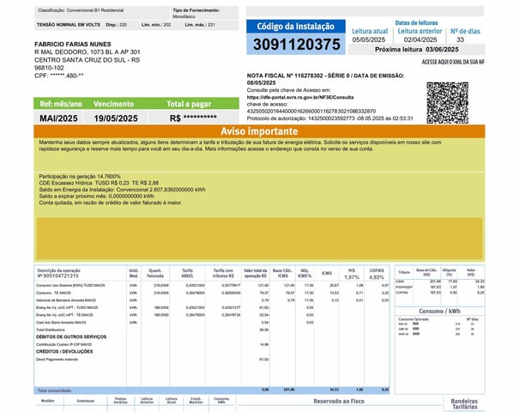Click the 'Descrição da operação' column header
The height and width of the screenshot is (412, 520).
pyautogui.click(x=58, y=270)
